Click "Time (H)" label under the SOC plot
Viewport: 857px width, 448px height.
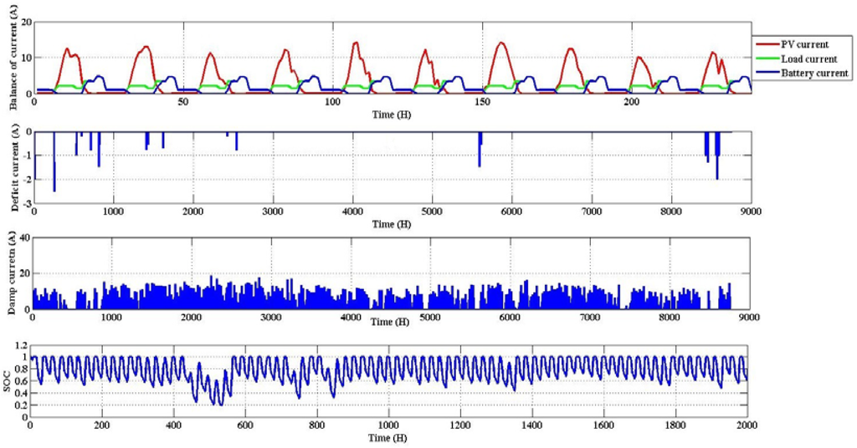coord(388,436)
